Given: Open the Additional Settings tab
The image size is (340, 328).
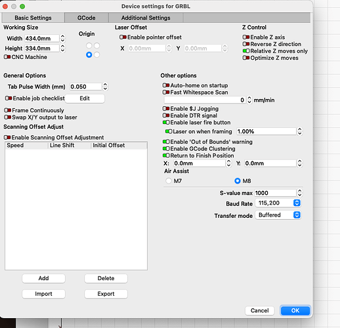Looking at the screenshot, I should [146, 18].
